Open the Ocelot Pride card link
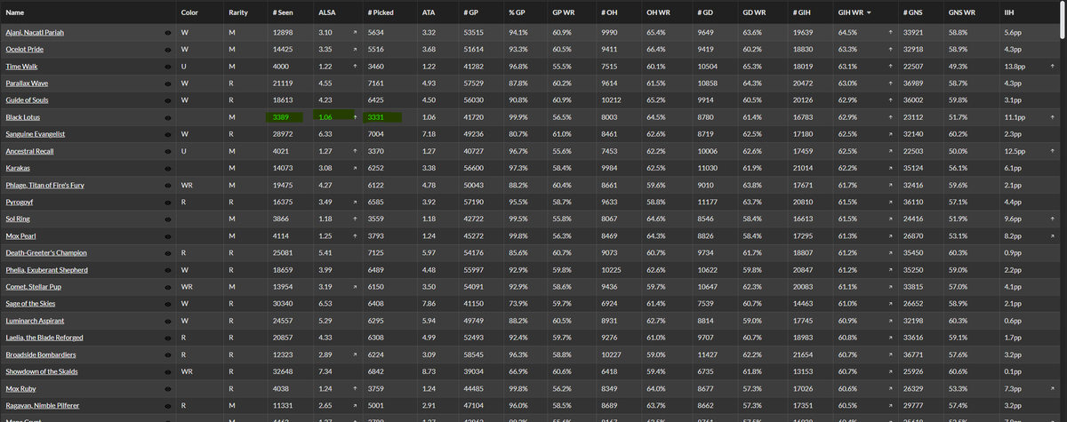The image size is (1067, 422). [25, 50]
